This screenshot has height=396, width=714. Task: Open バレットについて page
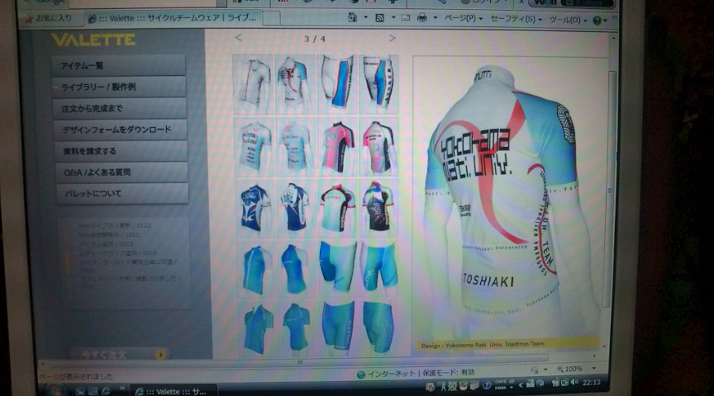coord(122,194)
